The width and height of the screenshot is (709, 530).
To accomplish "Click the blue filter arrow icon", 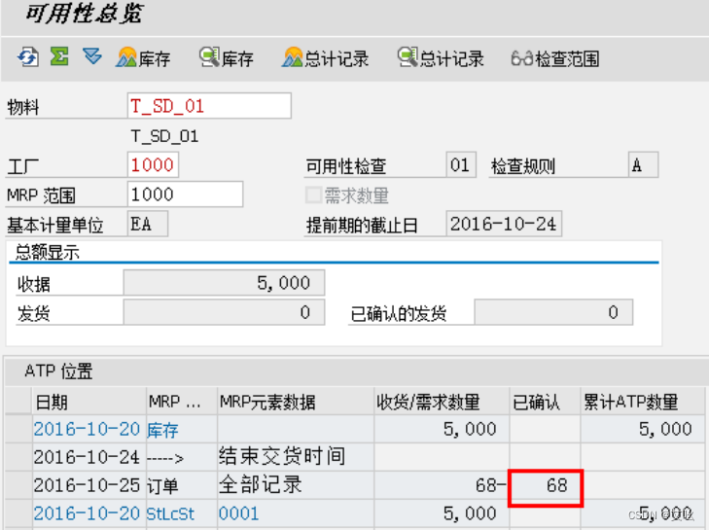I will (92, 56).
